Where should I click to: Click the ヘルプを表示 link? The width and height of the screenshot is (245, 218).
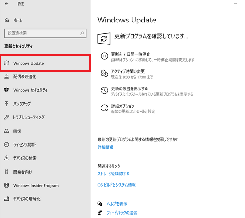[117, 204]
